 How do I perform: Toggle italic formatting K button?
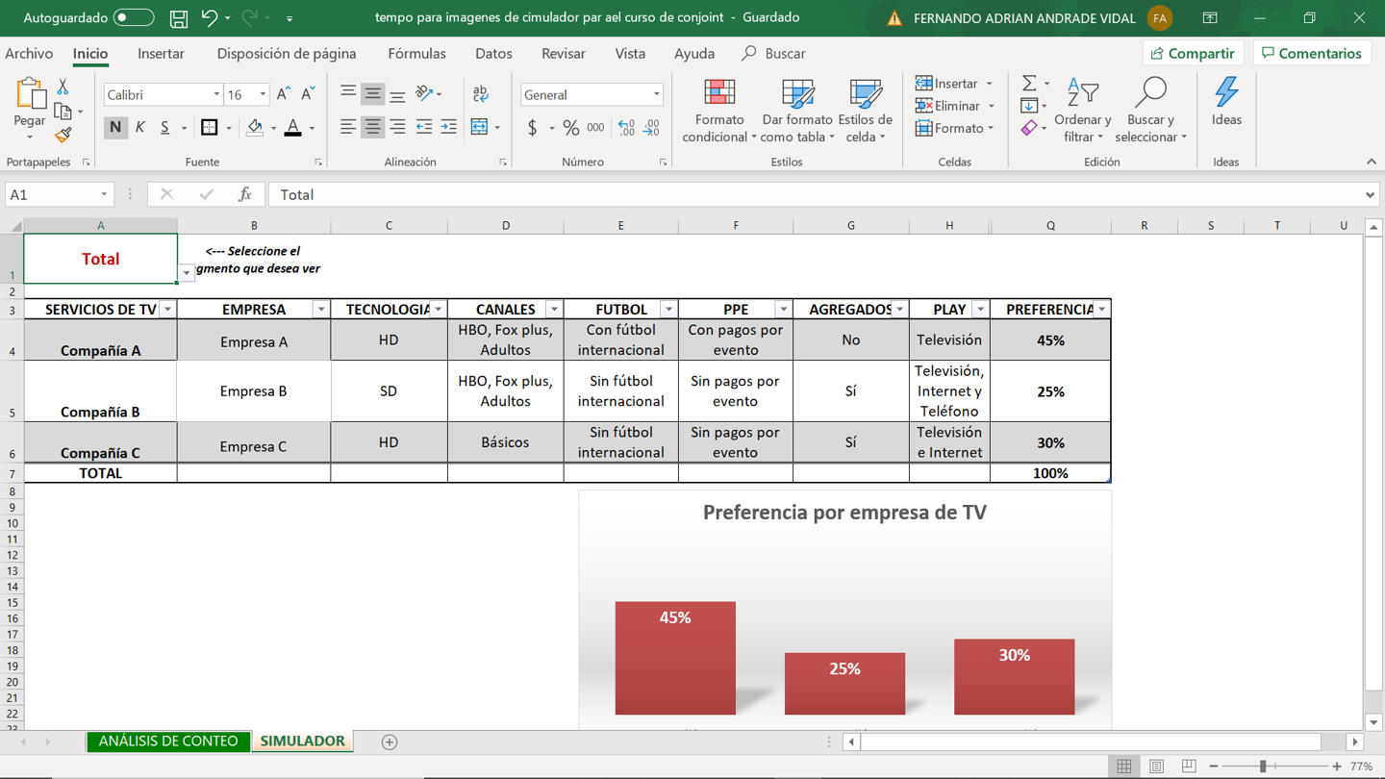pos(140,128)
